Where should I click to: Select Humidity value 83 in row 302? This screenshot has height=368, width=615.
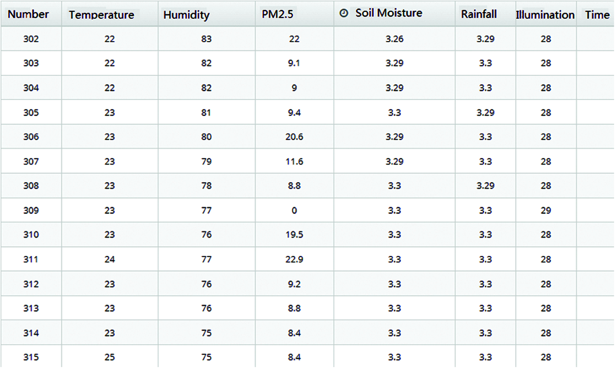click(206, 39)
